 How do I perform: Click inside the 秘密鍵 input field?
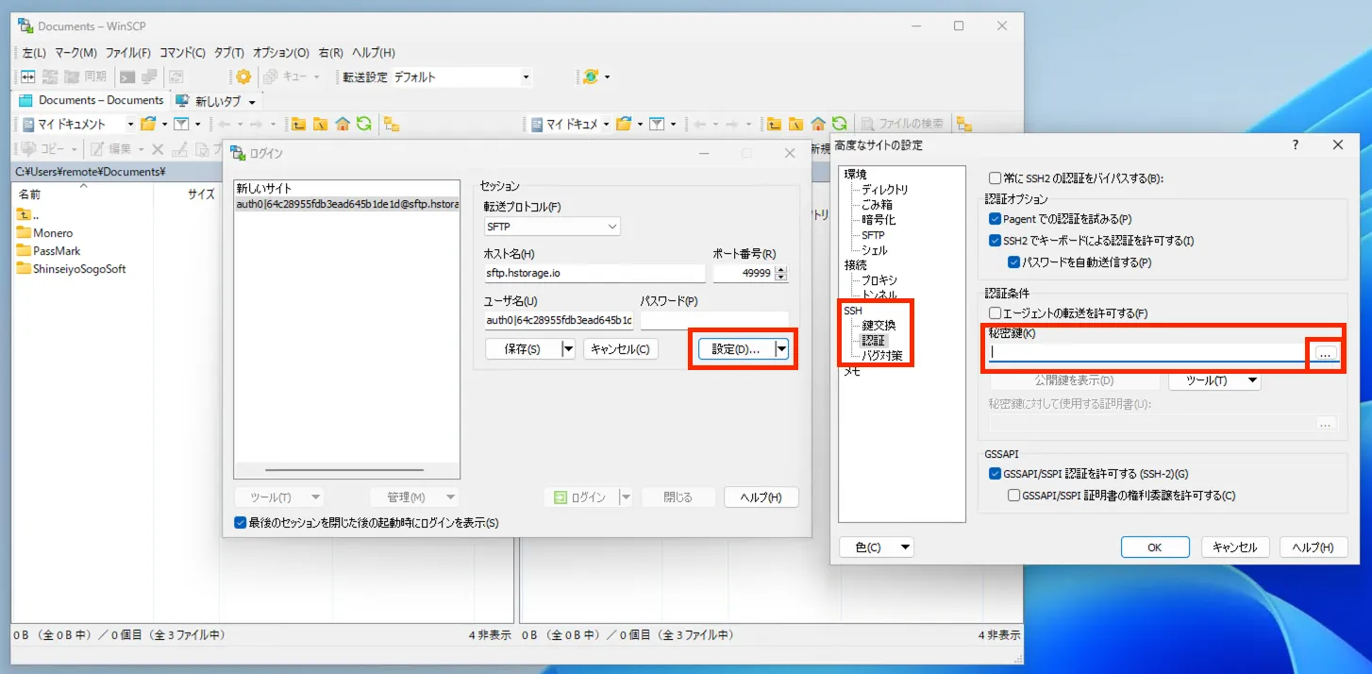(x=1132, y=353)
